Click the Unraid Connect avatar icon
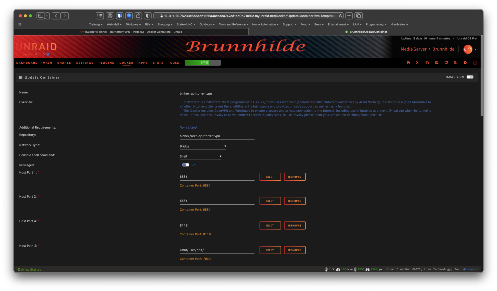 coord(468,49)
